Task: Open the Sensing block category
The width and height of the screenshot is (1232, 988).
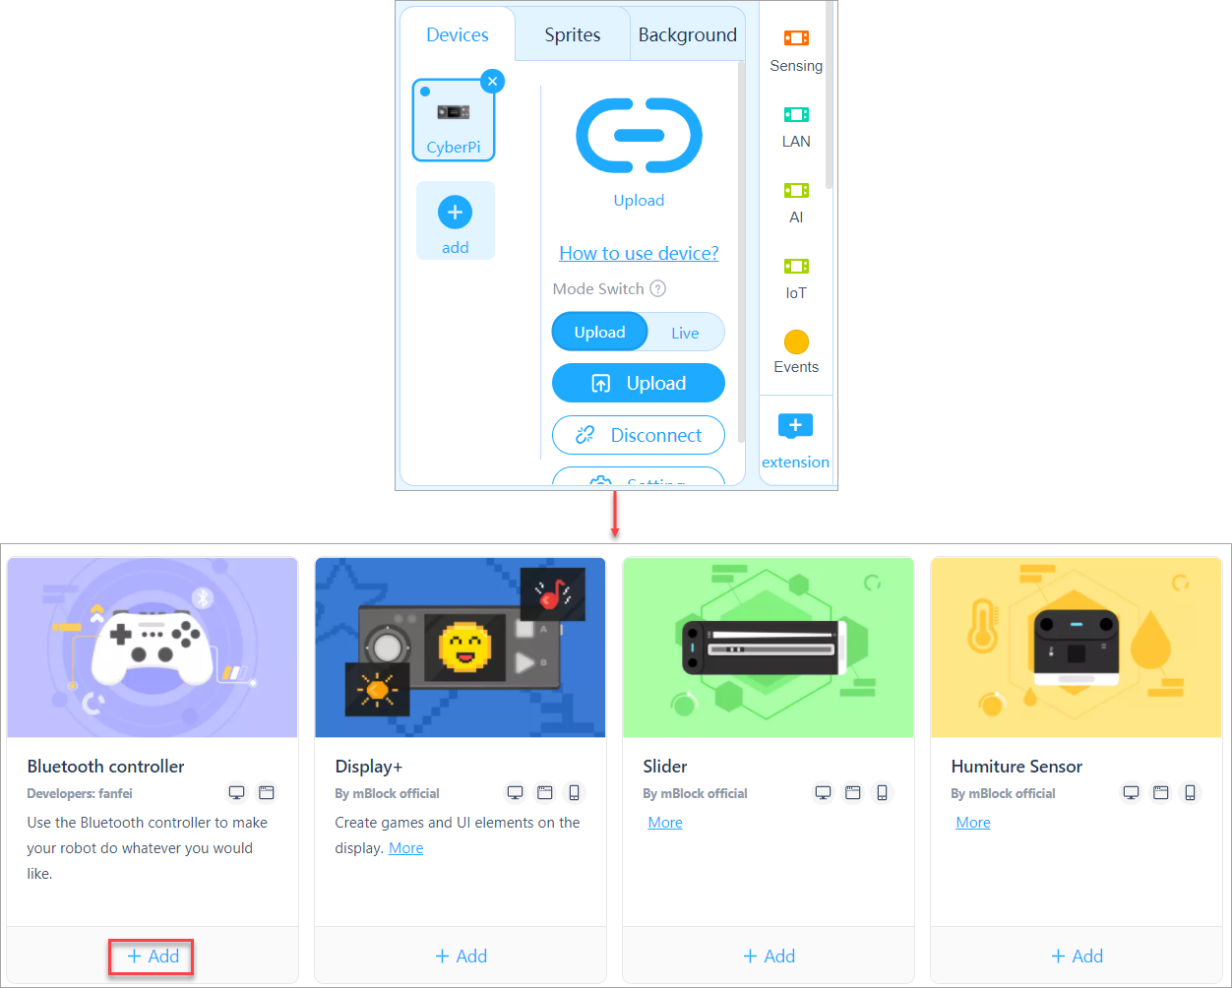Action: click(795, 50)
